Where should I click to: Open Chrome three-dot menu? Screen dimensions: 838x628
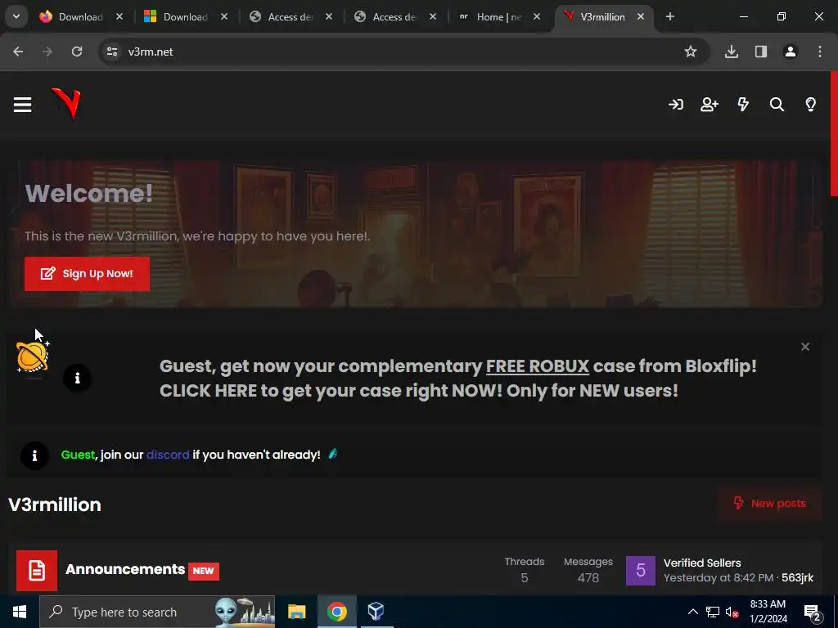click(x=820, y=52)
